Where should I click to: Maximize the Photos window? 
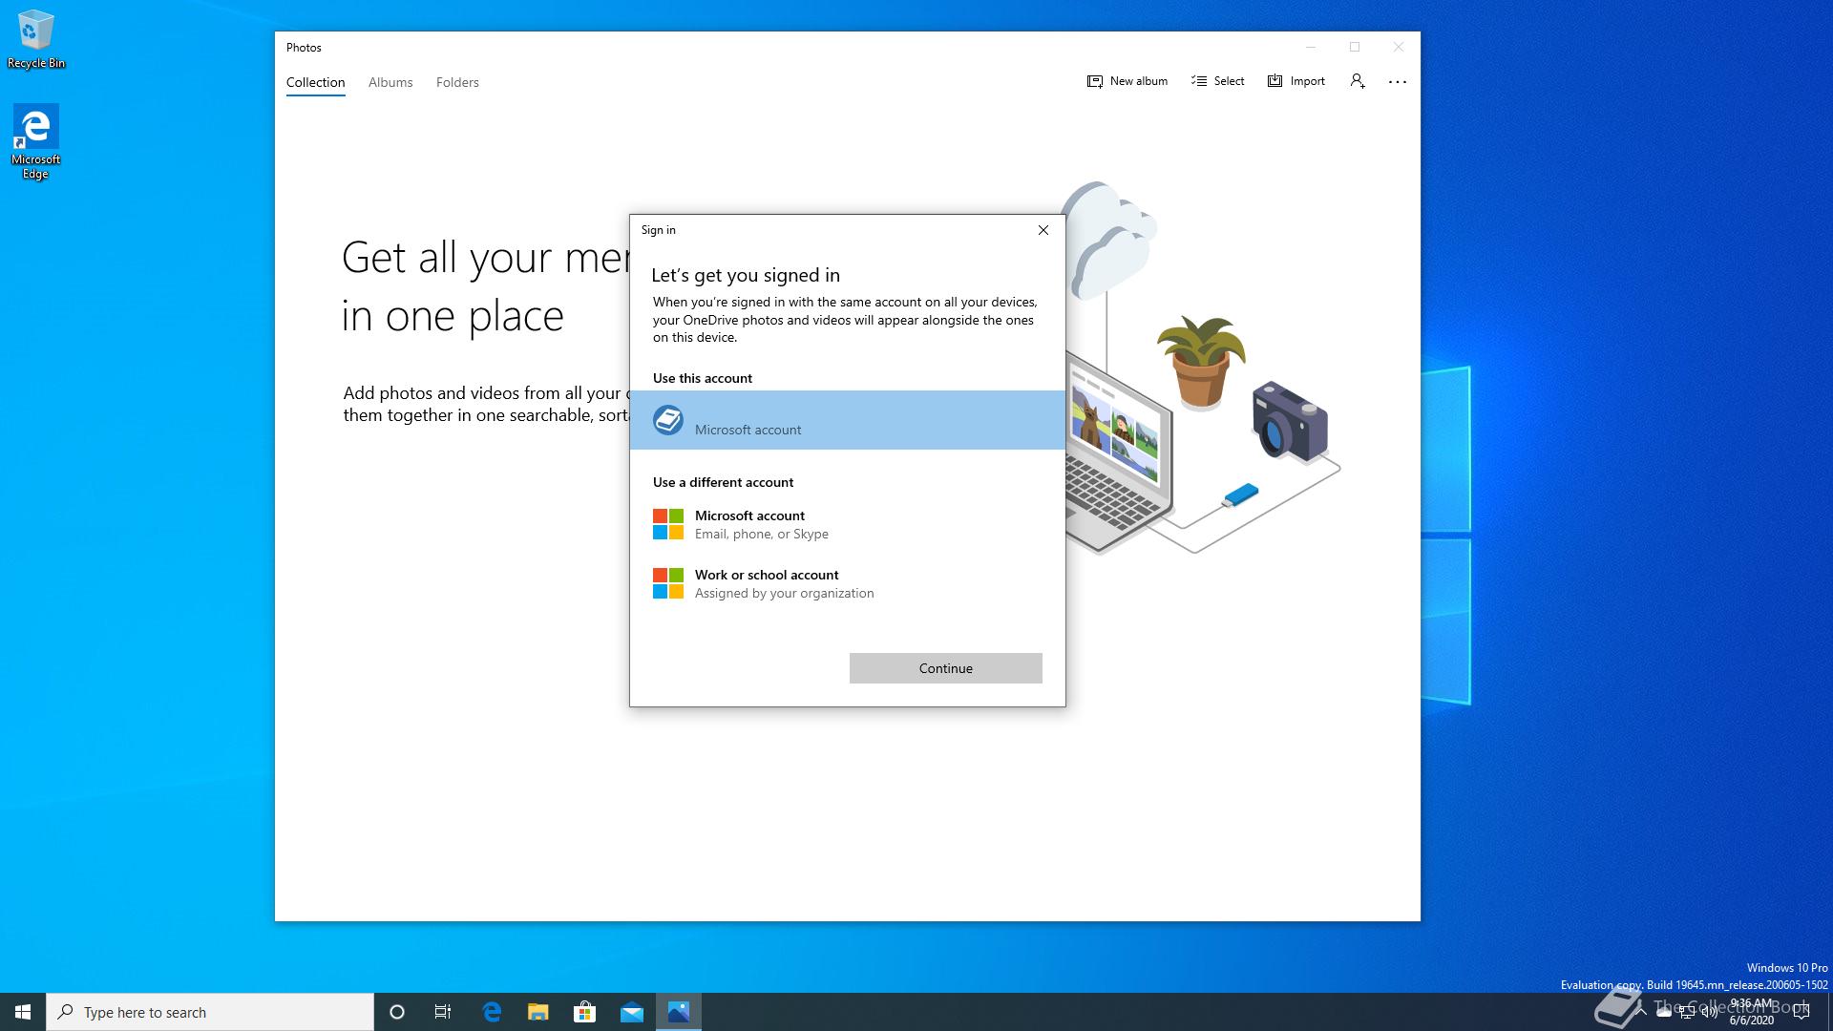pos(1355,47)
